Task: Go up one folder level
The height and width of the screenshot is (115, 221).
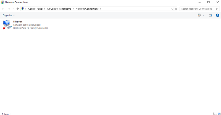Action: (18, 9)
